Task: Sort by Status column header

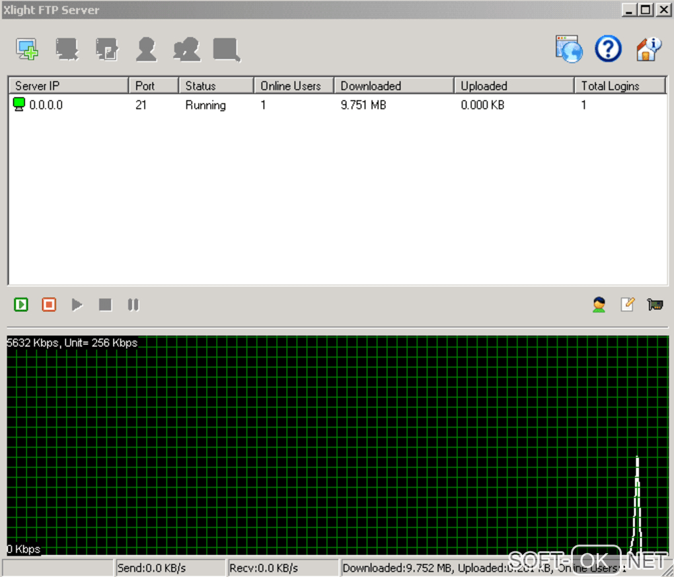Action: [216, 85]
